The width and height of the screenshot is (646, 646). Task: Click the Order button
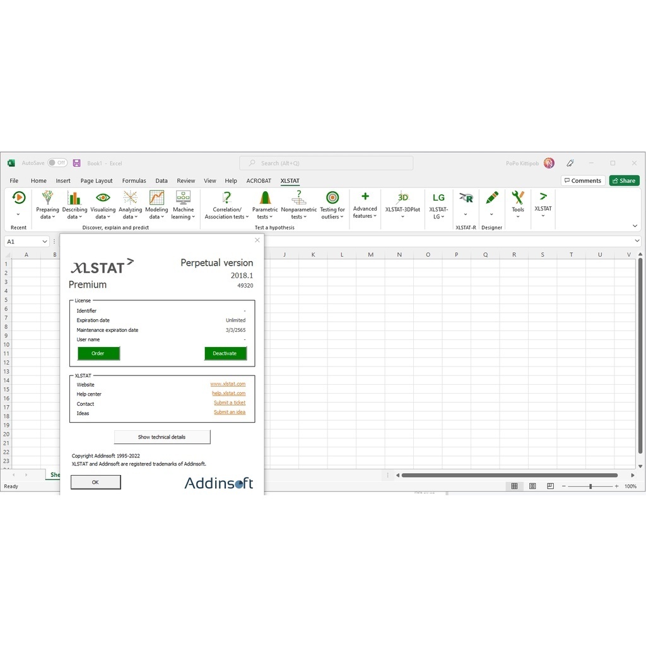click(x=98, y=353)
